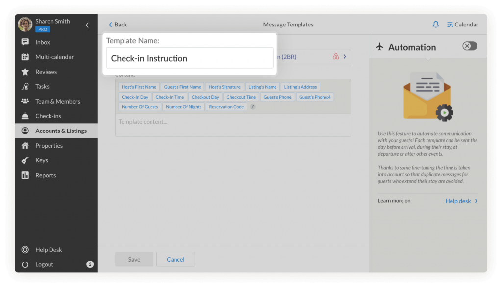Enable the Automation toggle switch
The height and width of the screenshot is (288, 502).
tap(469, 46)
